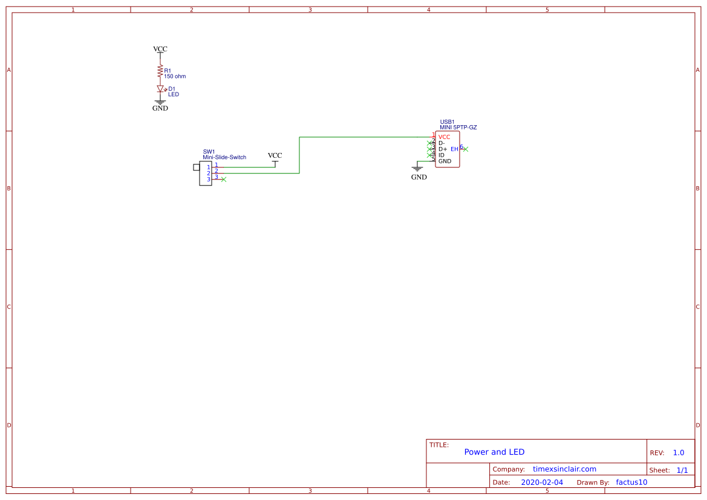
Task: Click the no-connect cross on the ID pin
Action: tap(429, 155)
